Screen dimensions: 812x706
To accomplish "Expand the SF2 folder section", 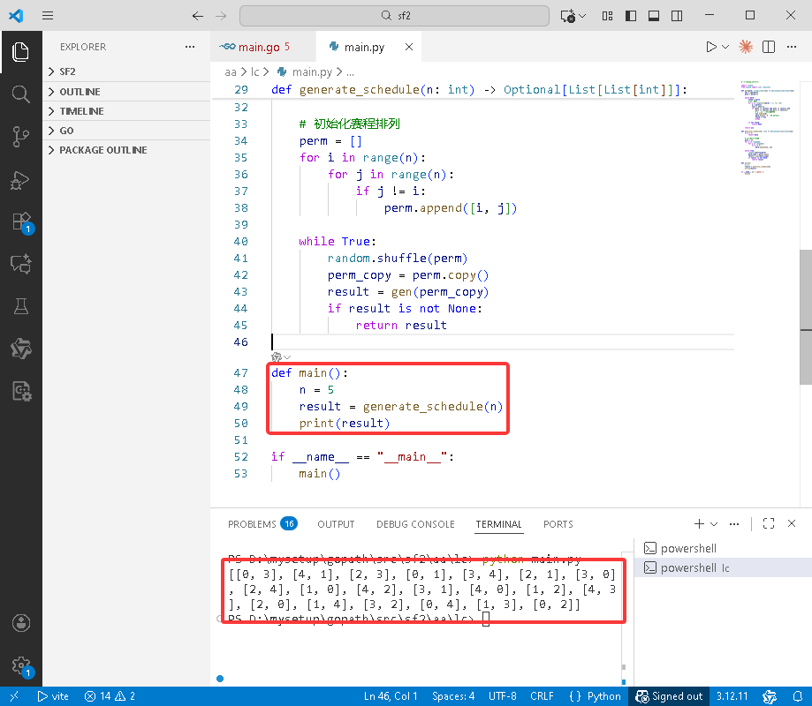I will [126, 71].
